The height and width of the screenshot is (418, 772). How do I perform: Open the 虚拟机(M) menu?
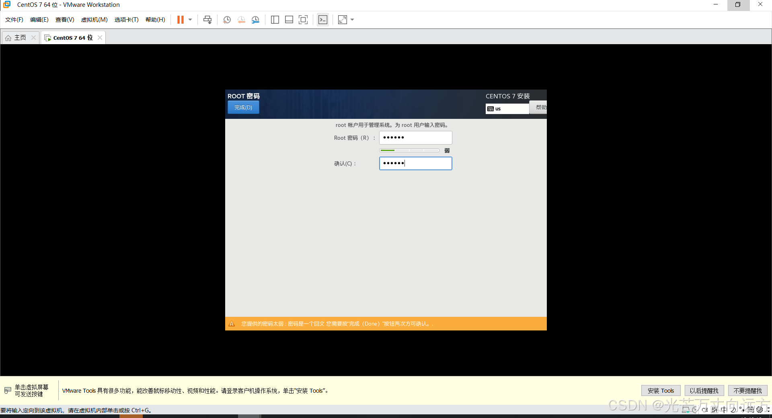[94, 20]
